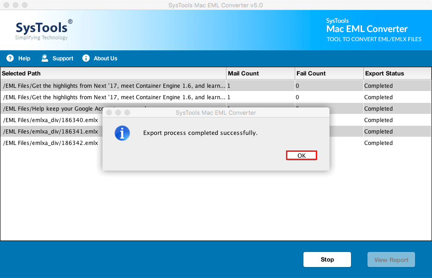Click the Mail Count column header
The image size is (432, 278).
[261, 74]
